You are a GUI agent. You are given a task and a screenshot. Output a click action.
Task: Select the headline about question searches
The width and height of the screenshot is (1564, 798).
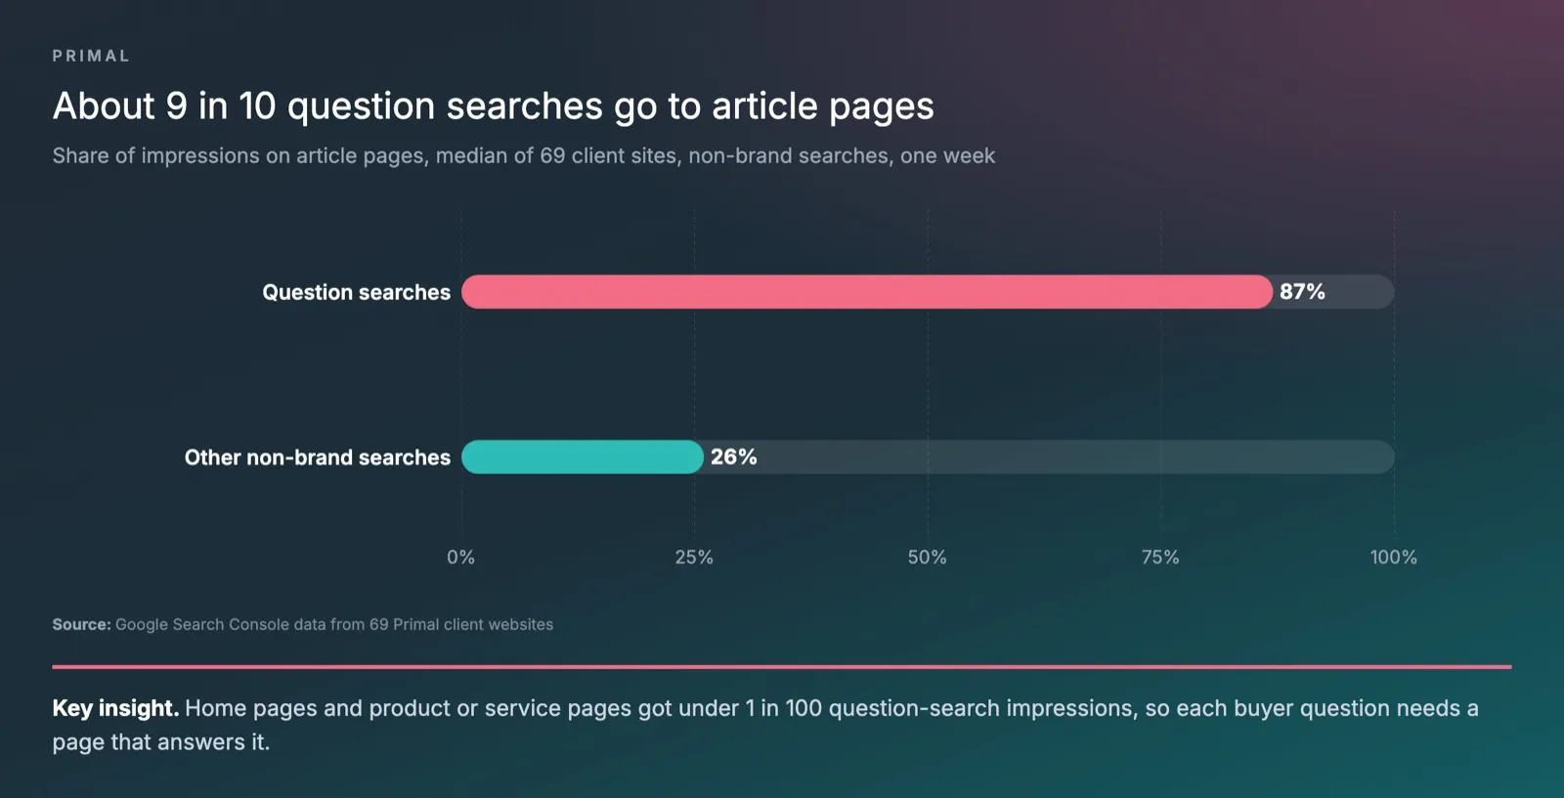tap(494, 106)
